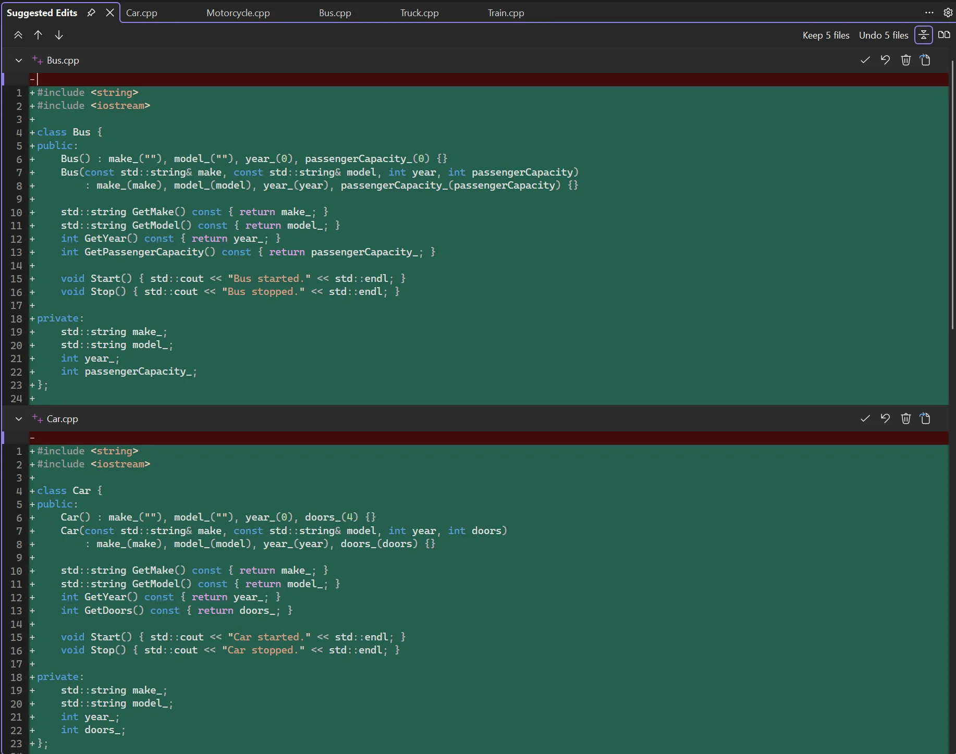956x754 pixels.
Task: Click '#include <iostream>' in Bus.cpp
Action: (x=93, y=106)
